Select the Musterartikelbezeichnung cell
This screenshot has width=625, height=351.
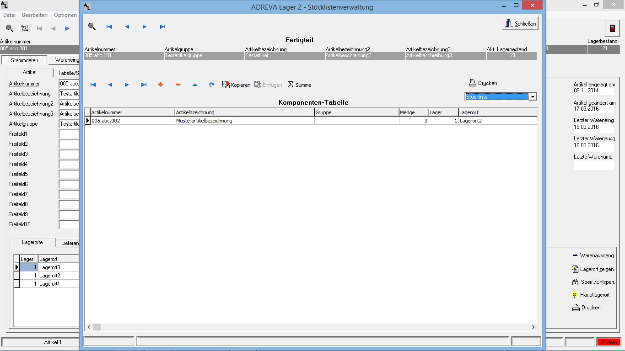245,121
